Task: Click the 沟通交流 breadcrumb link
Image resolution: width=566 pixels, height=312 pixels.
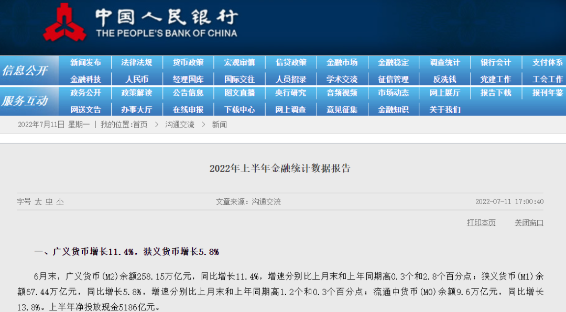Action: coord(180,125)
